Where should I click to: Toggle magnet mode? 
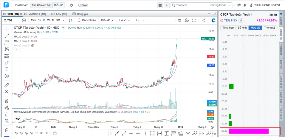coord(7,101)
